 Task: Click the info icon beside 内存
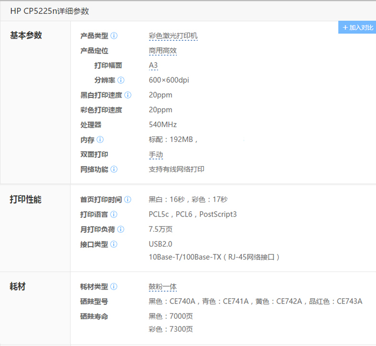pyautogui.click(x=100, y=140)
